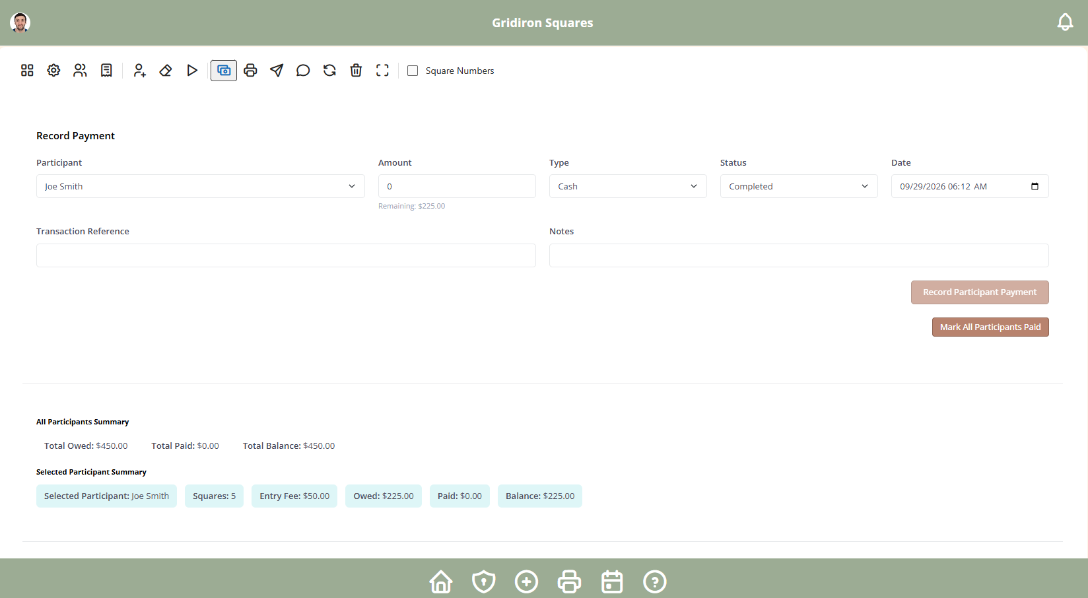Viewport: 1088px width, 598px height.
Task: Click the shield icon in the bottom bar
Action: [x=484, y=581]
